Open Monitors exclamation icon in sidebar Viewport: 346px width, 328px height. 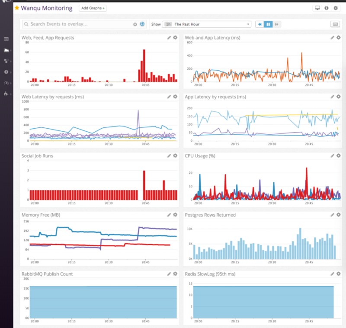[x=6, y=72]
